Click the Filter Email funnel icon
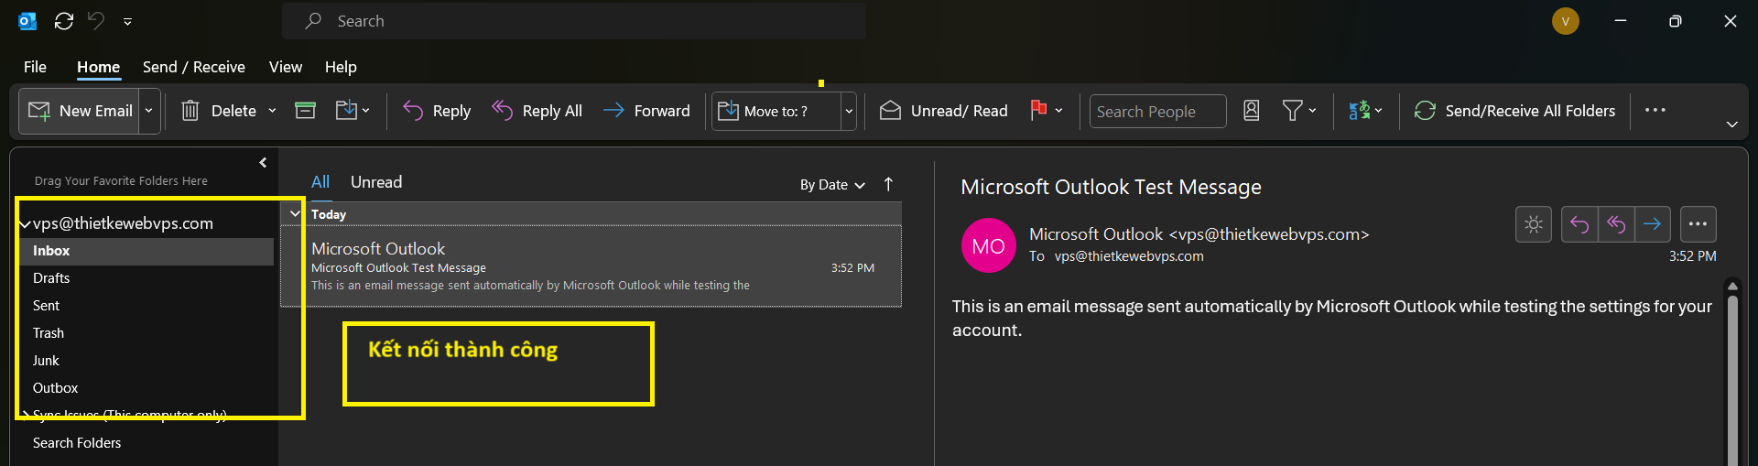The height and width of the screenshot is (466, 1758). click(x=1292, y=111)
